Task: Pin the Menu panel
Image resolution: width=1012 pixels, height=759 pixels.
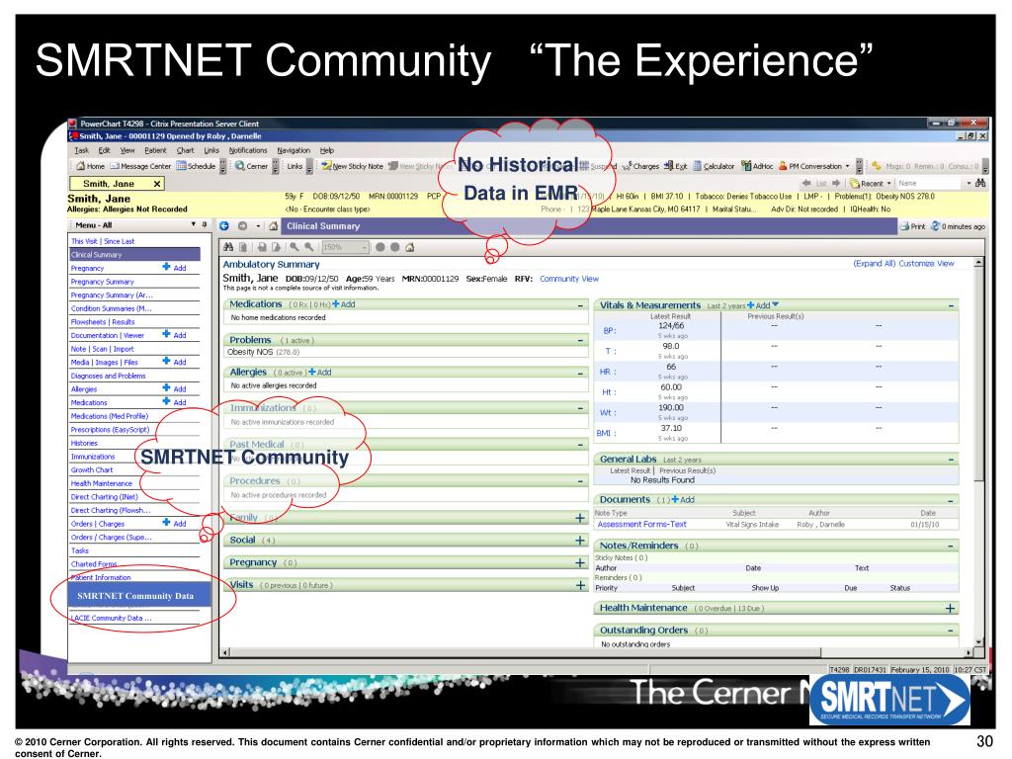Action: 205,224
